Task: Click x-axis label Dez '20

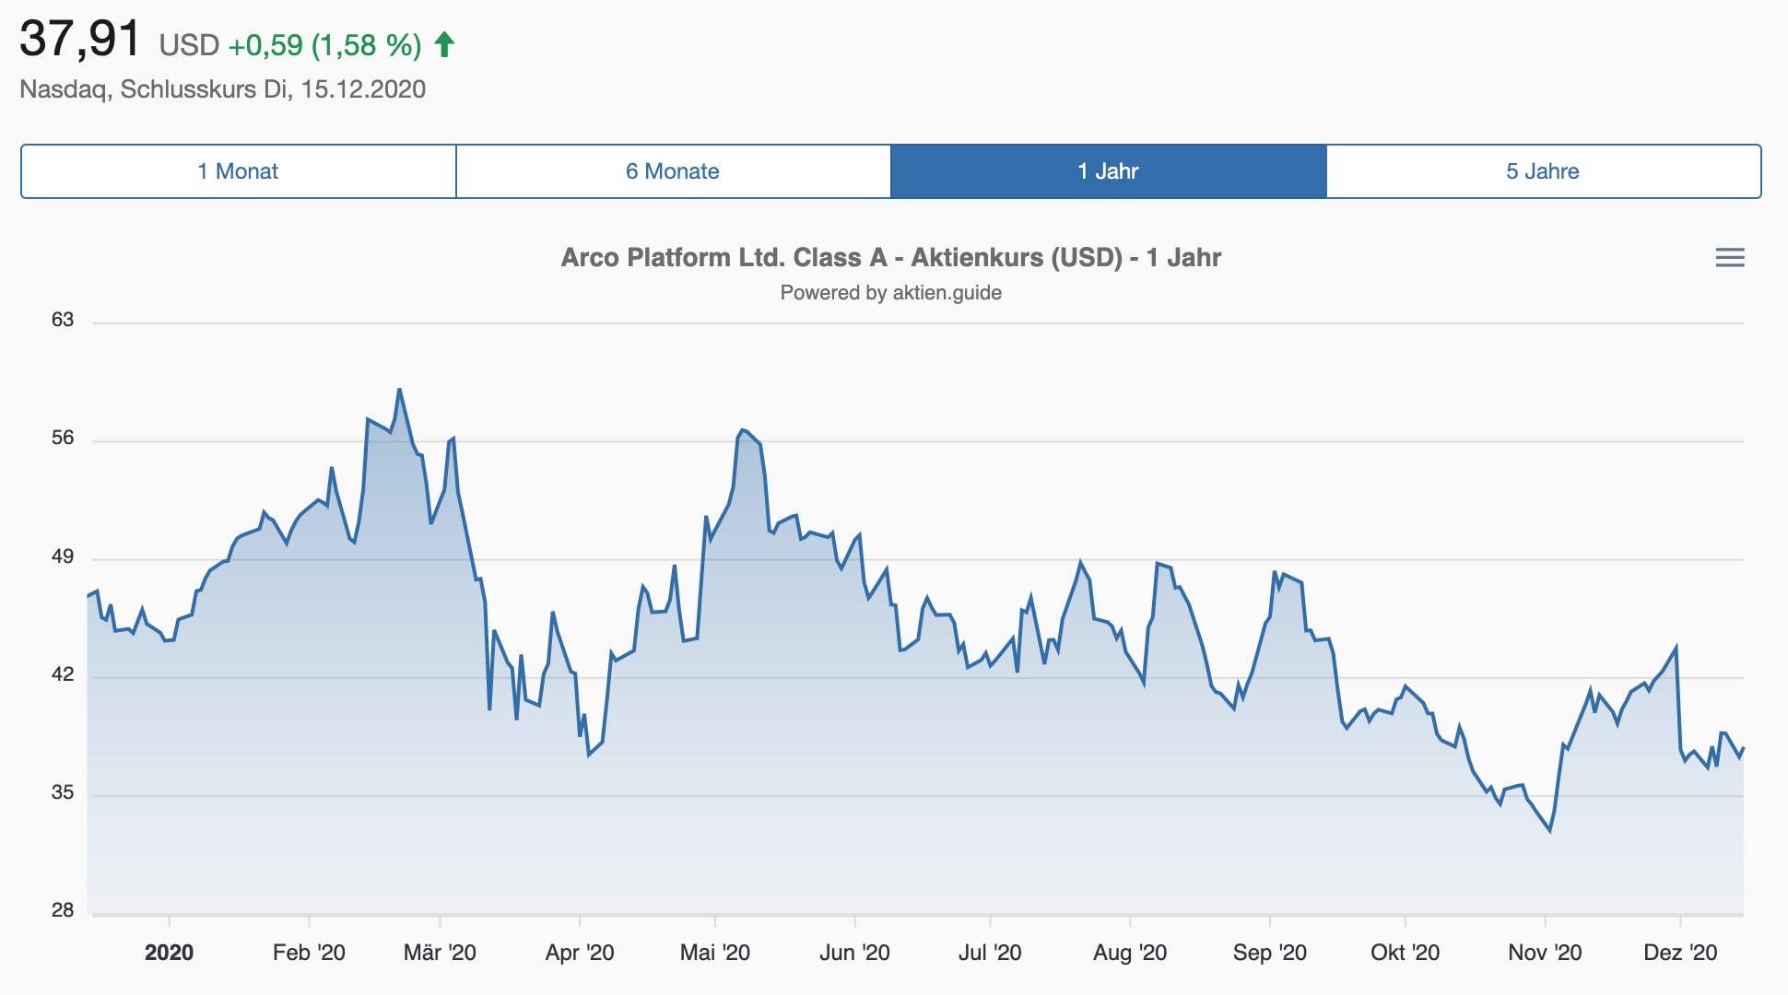Action: coord(1680,953)
